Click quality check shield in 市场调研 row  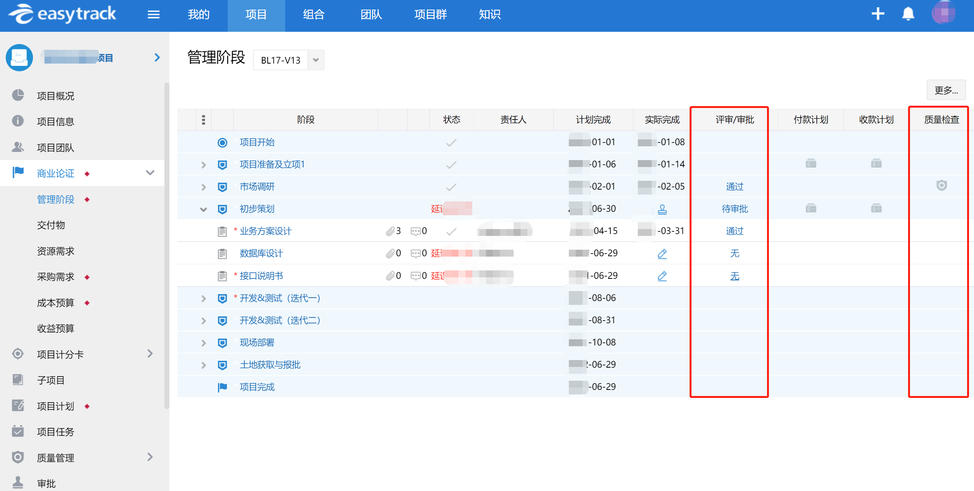click(x=941, y=186)
